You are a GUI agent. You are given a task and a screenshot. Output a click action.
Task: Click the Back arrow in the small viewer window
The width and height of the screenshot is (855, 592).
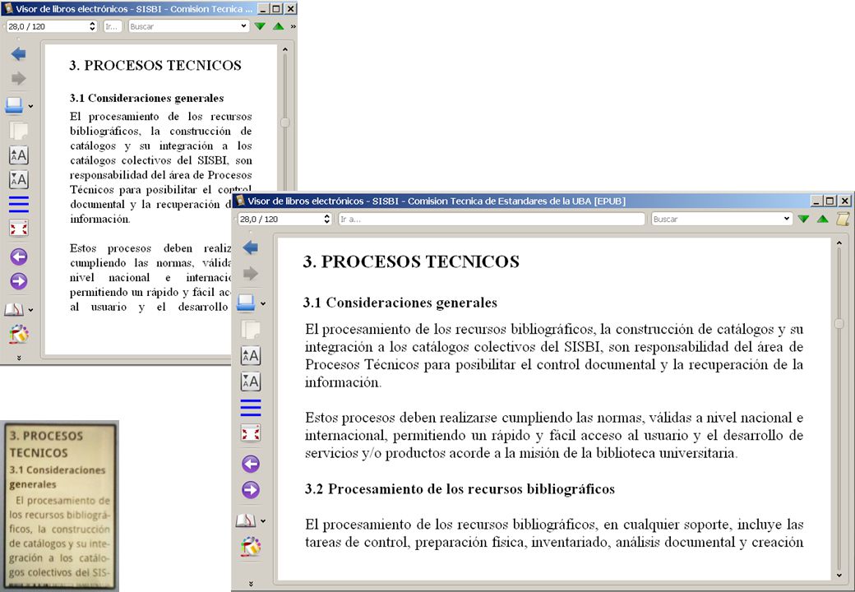(x=19, y=54)
